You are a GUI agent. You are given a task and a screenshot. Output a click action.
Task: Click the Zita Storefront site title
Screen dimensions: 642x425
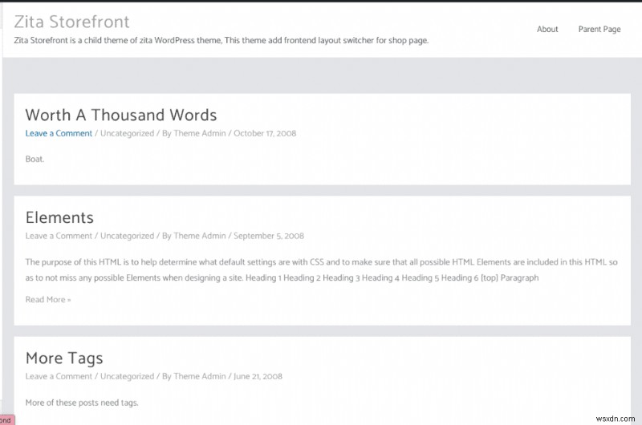click(71, 22)
